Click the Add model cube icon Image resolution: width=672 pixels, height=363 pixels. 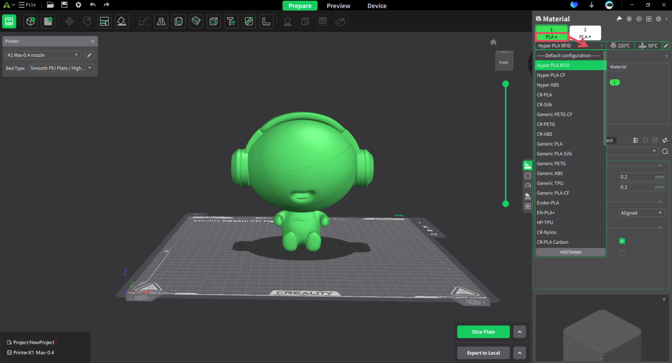pos(31,21)
